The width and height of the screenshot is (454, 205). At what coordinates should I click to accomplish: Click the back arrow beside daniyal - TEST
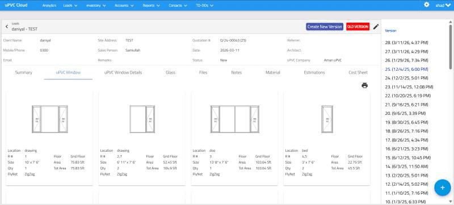tap(7, 27)
